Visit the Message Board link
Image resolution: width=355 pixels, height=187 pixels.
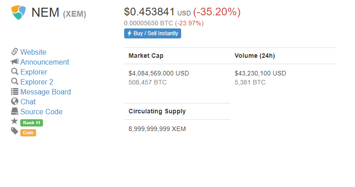coord(46,92)
